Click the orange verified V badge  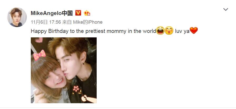coord(78,13)
